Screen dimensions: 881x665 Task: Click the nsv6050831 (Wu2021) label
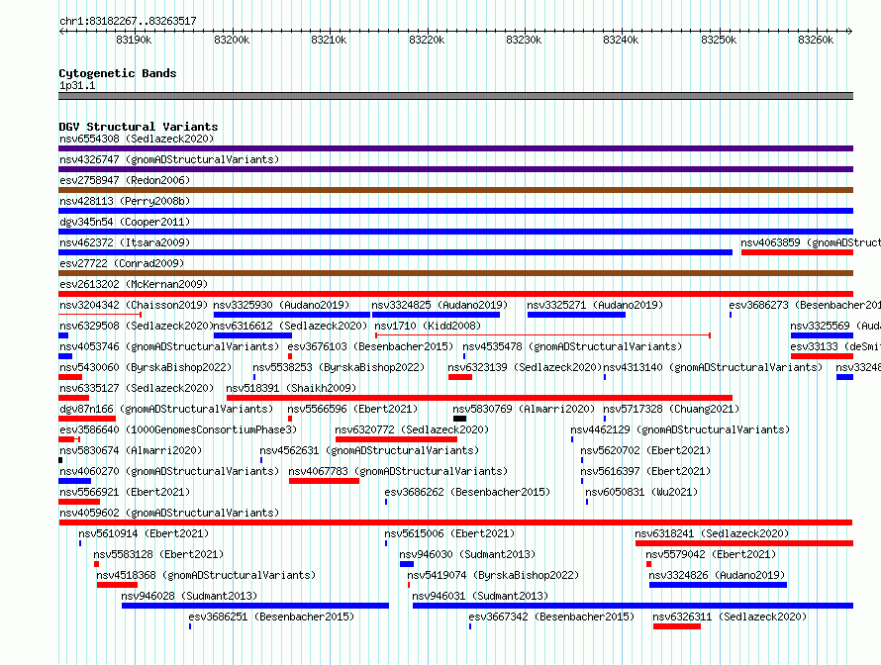click(641, 492)
